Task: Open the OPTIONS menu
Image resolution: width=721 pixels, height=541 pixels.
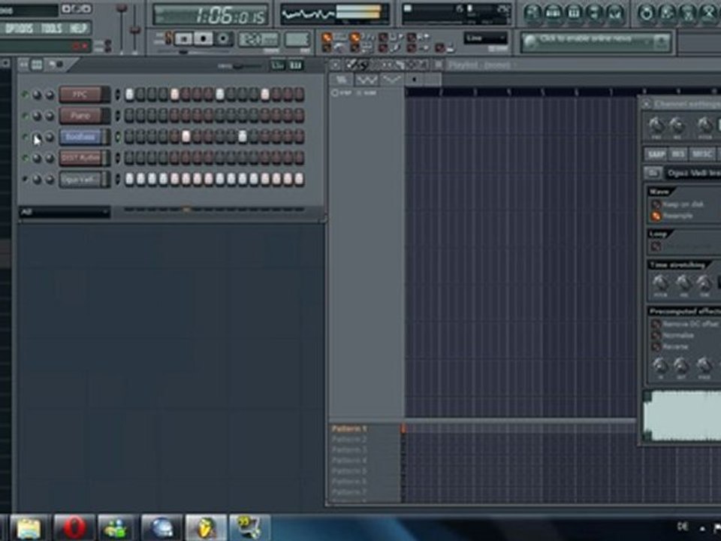Action: (x=19, y=29)
